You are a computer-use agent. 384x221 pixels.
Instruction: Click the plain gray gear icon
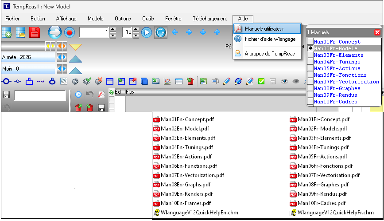point(75,81)
